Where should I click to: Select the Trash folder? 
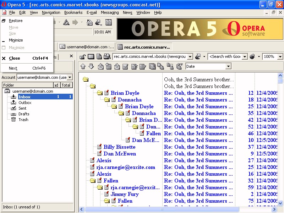23,120
